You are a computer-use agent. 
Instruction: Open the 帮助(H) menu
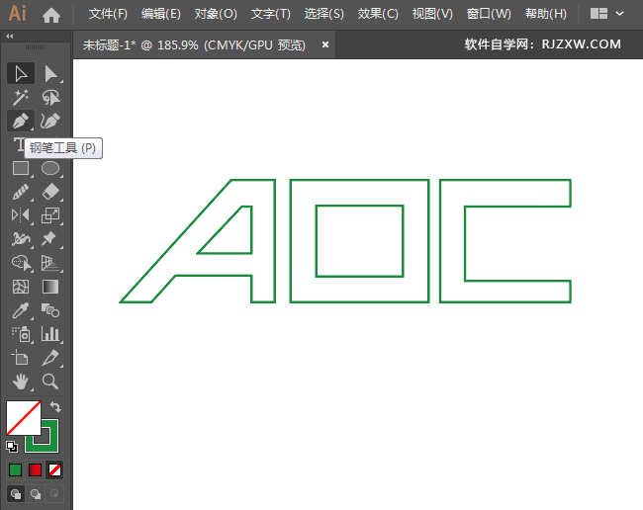point(546,14)
